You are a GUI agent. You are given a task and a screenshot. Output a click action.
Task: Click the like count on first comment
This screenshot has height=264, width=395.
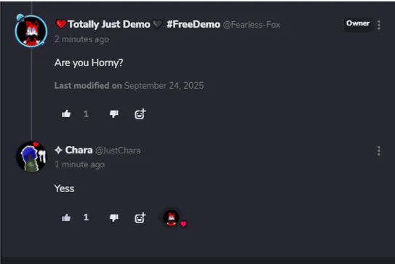pyautogui.click(x=86, y=114)
